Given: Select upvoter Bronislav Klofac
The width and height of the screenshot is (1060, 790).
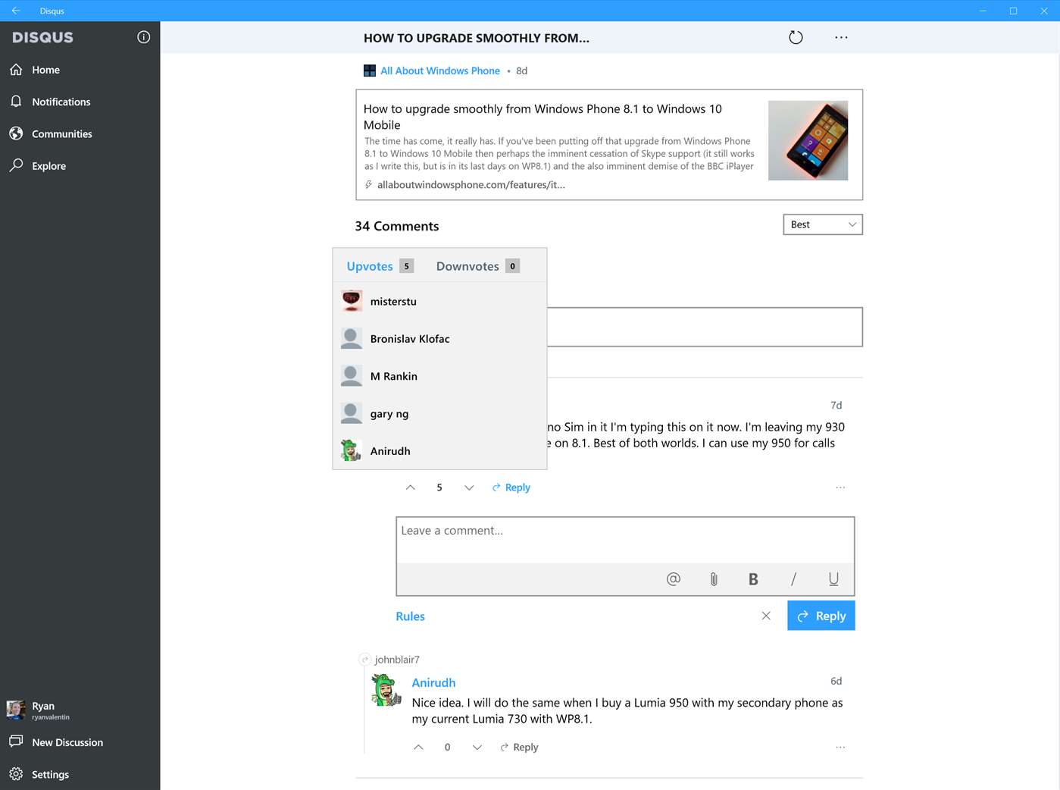Looking at the screenshot, I should pos(439,339).
